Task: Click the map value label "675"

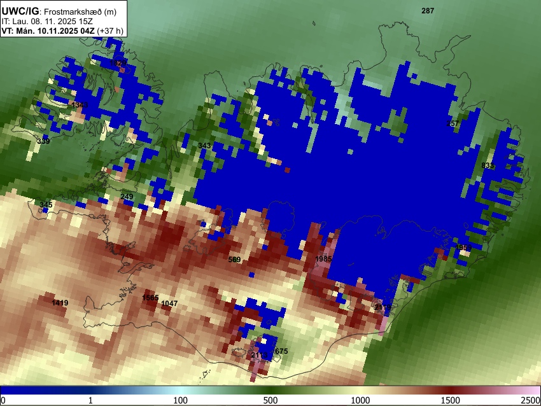Action: [x=281, y=351]
